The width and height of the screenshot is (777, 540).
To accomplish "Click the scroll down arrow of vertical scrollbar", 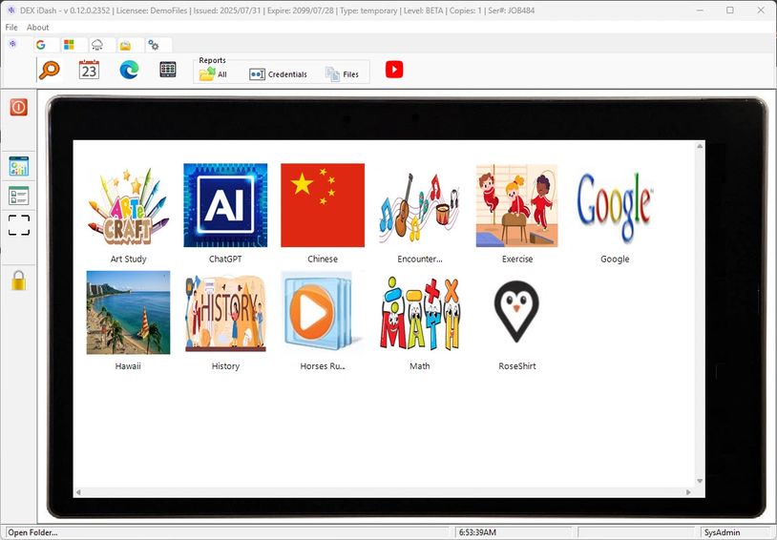I will pyautogui.click(x=700, y=481).
